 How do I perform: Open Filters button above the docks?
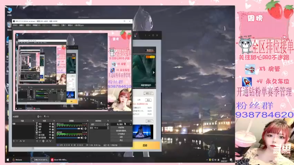[x=46, y=117]
